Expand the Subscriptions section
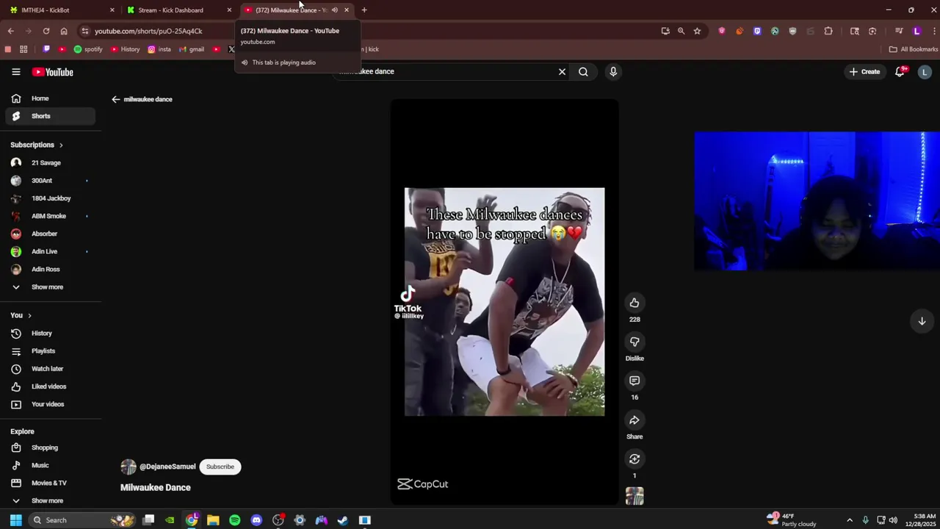The width and height of the screenshot is (940, 529). click(x=37, y=145)
